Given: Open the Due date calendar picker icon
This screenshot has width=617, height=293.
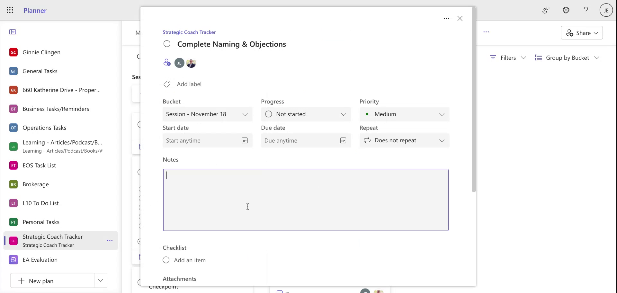Looking at the screenshot, I should pos(343,140).
